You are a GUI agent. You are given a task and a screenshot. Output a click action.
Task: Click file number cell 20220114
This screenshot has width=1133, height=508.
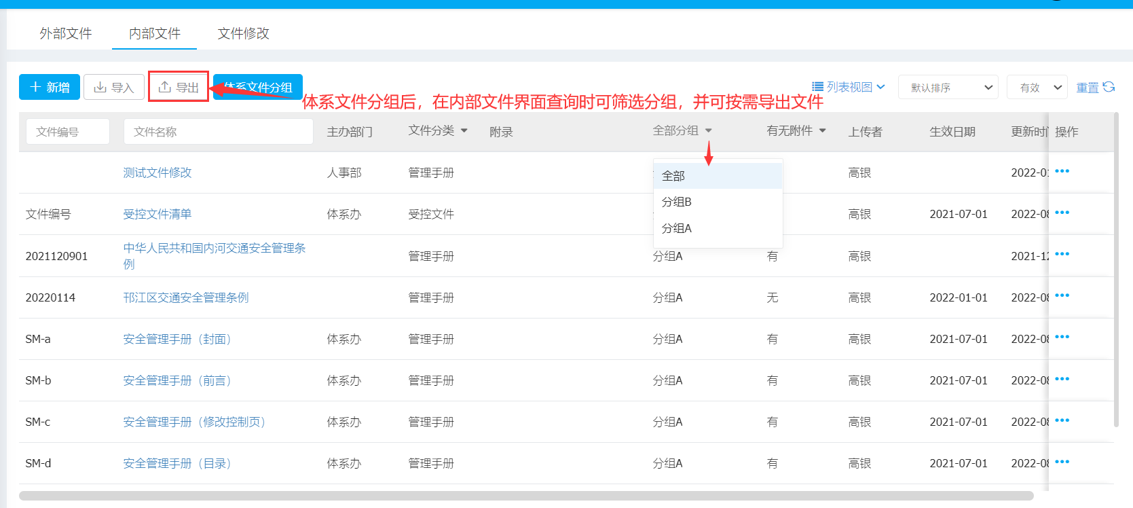[50, 297]
